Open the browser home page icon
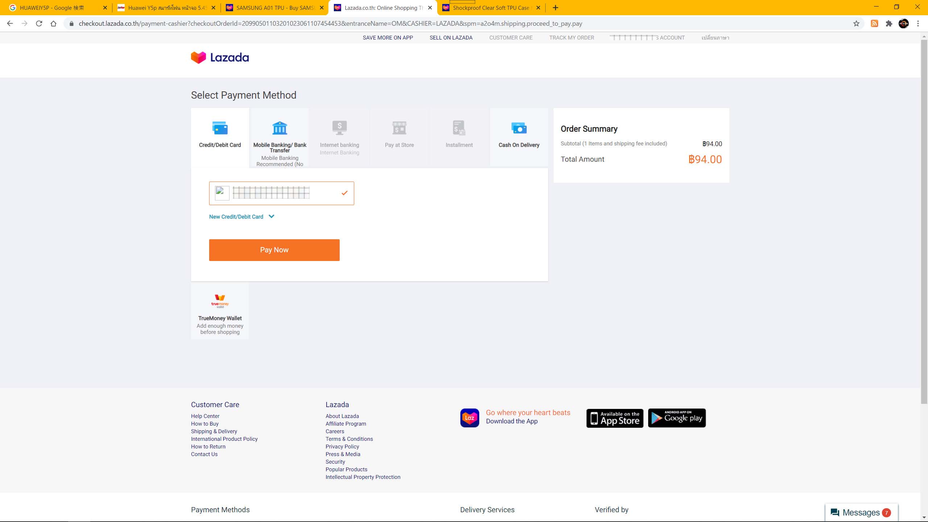Viewport: 928px width, 522px height. tap(53, 24)
